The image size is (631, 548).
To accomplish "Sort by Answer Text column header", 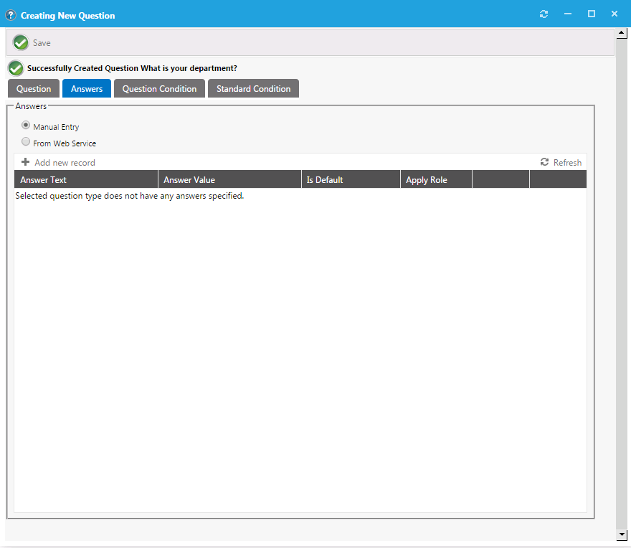I will [44, 180].
